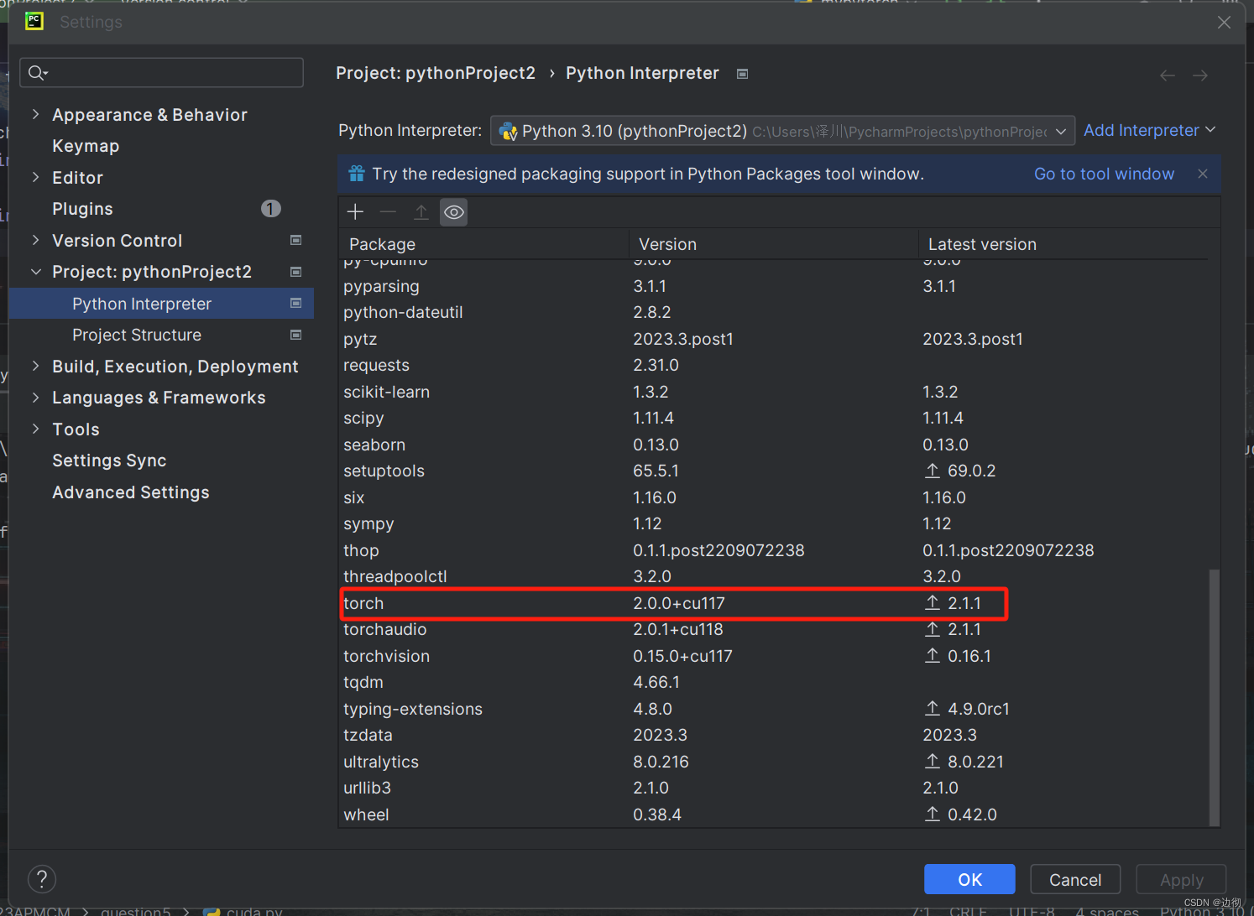This screenshot has height=916, width=1254.
Task: Click the OK button
Action: click(969, 879)
